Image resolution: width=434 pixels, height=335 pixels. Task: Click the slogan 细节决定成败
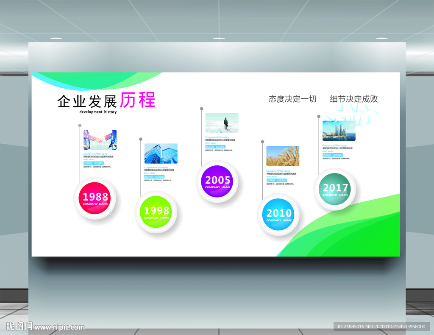pos(354,99)
